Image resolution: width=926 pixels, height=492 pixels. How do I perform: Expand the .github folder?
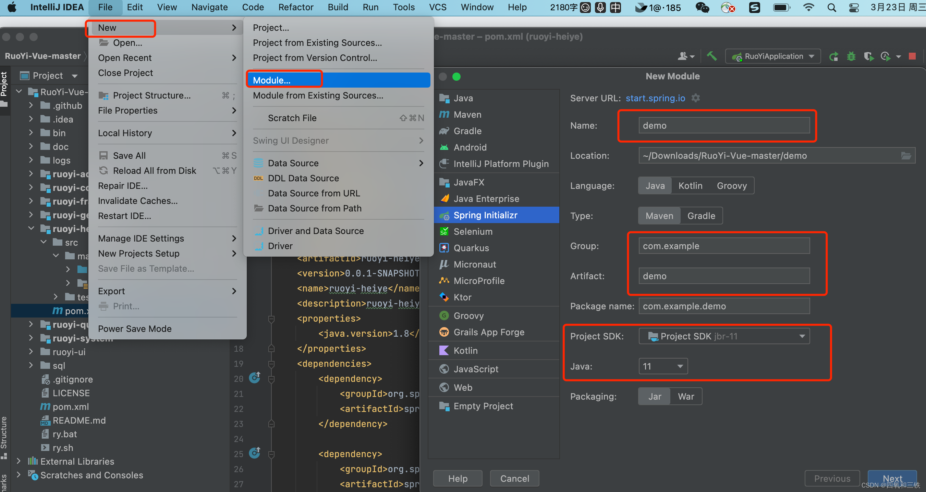(x=31, y=105)
